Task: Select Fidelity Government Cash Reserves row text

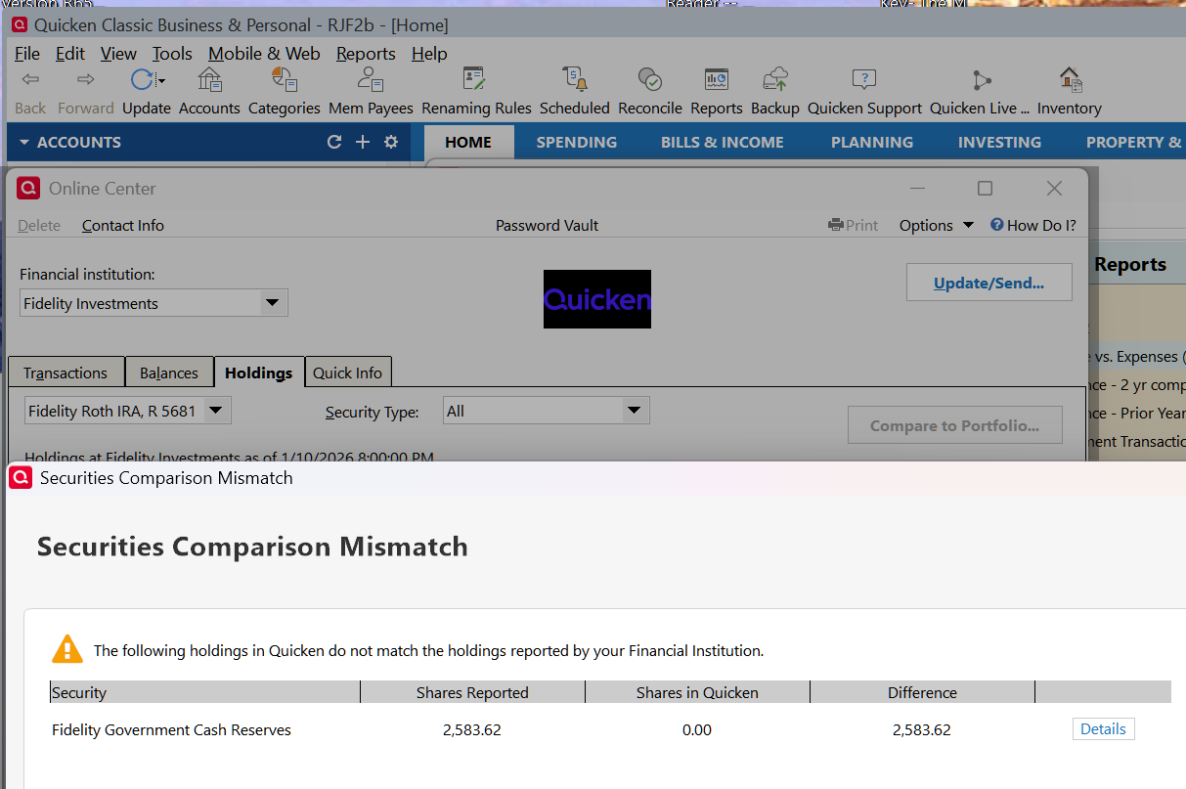Action: coord(171,729)
